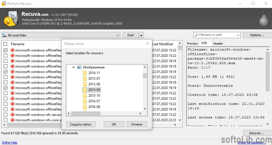This screenshot has height=145, width=272.
Task: Switch to the Preview tab
Action: (192, 44)
